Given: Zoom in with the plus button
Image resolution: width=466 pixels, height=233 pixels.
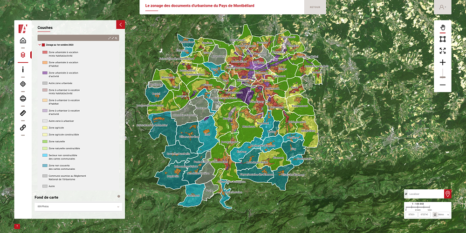Looking at the screenshot, I should [x=443, y=62].
